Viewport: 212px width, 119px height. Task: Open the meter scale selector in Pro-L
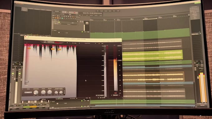click(119, 46)
